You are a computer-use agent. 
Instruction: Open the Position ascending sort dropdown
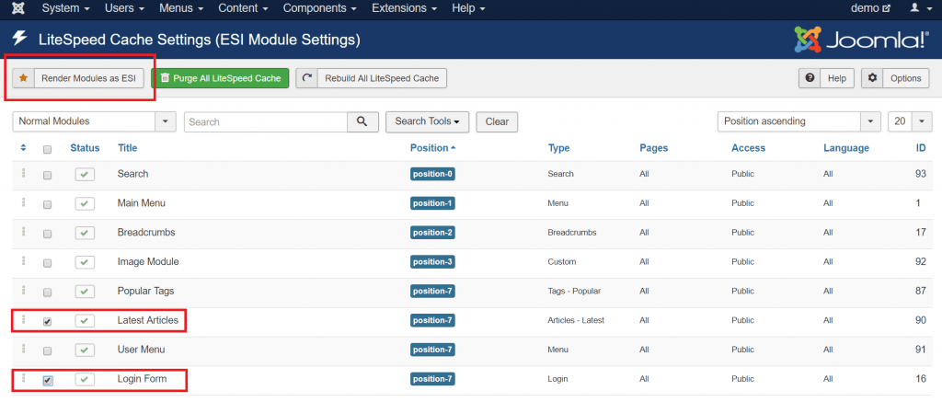[799, 121]
